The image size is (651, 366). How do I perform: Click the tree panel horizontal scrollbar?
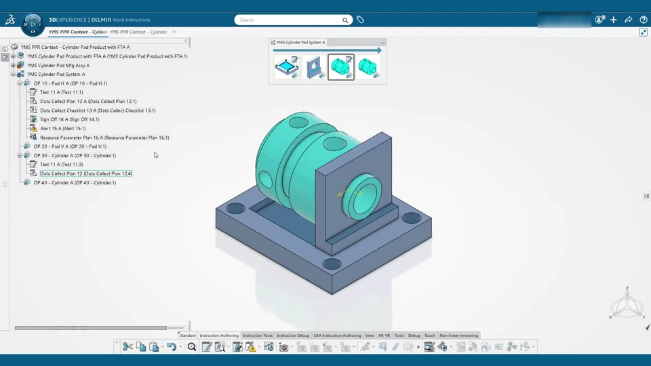[90, 328]
